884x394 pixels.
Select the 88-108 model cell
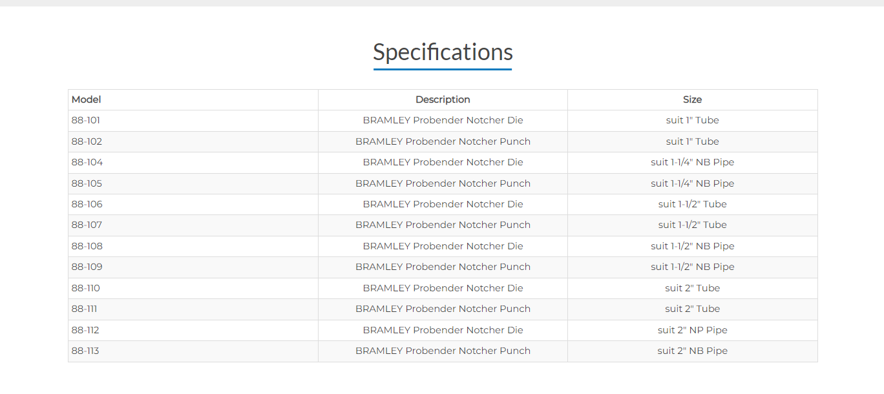(x=87, y=246)
